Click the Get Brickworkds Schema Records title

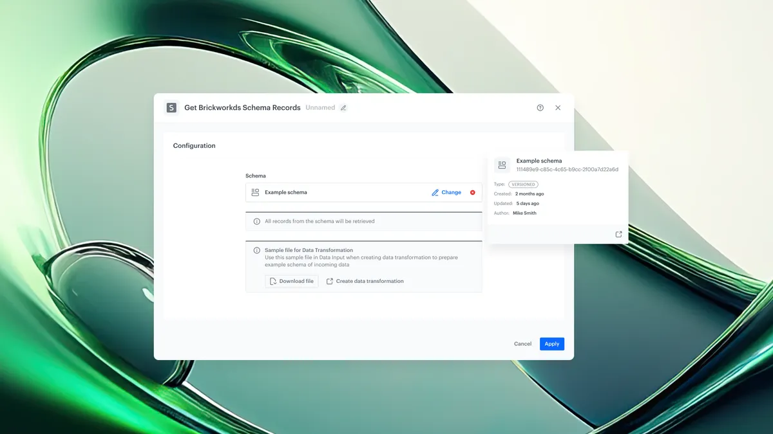pos(242,108)
